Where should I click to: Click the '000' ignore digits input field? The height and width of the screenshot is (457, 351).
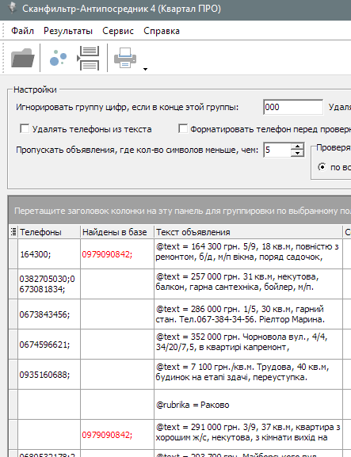[293, 107]
